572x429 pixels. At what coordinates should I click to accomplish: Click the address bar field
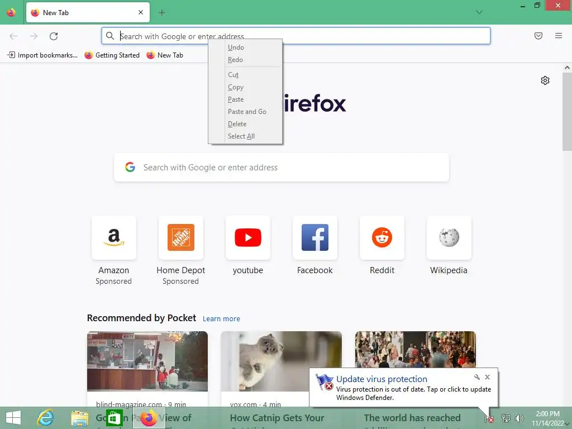point(296,36)
